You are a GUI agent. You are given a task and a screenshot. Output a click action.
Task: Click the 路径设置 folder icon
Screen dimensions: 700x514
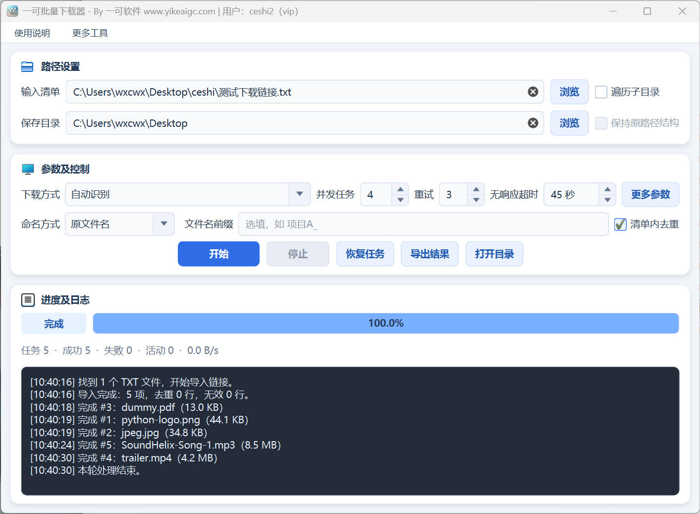click(27, 66)
